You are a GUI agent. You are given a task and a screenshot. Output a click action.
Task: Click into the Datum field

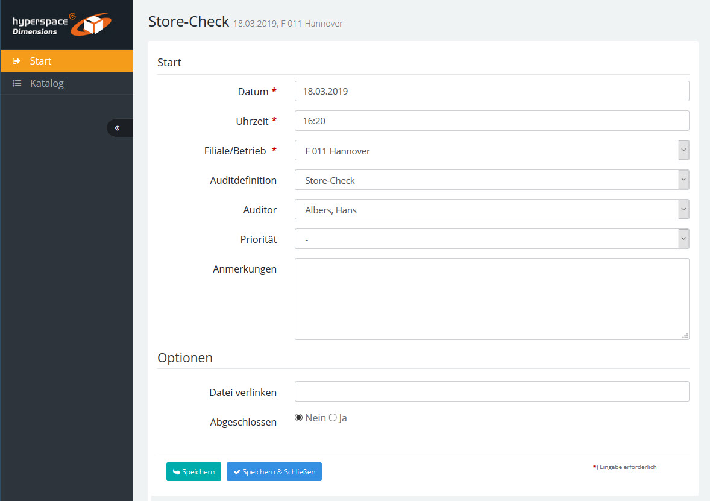click(x=491, y=92)
